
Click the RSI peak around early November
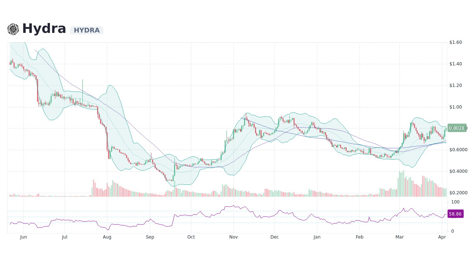point(234,206)
